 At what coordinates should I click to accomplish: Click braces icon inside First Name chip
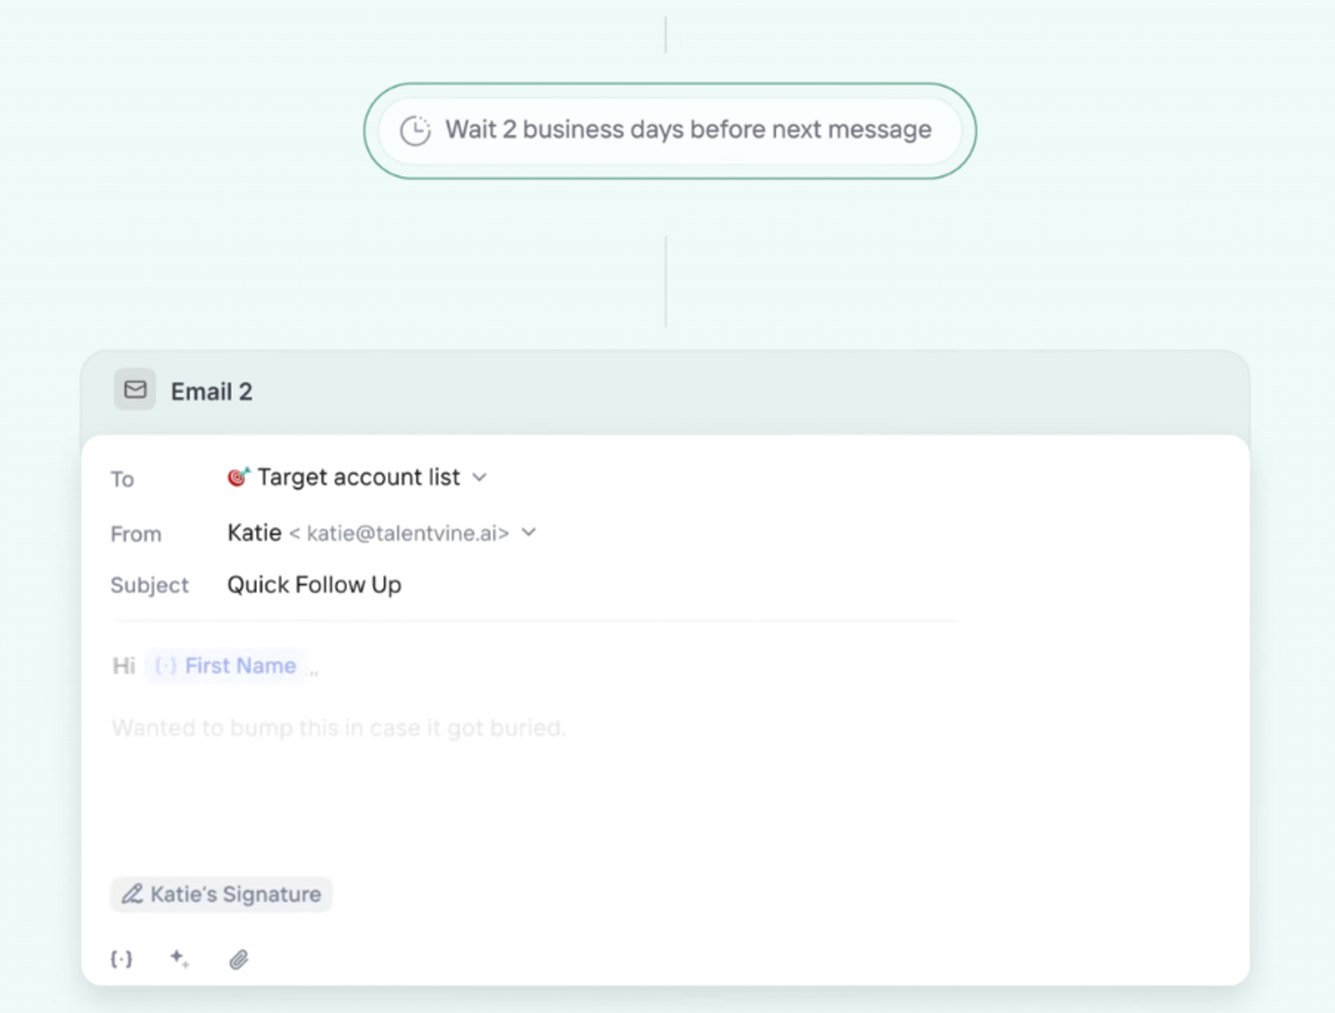tap(166, 666)
